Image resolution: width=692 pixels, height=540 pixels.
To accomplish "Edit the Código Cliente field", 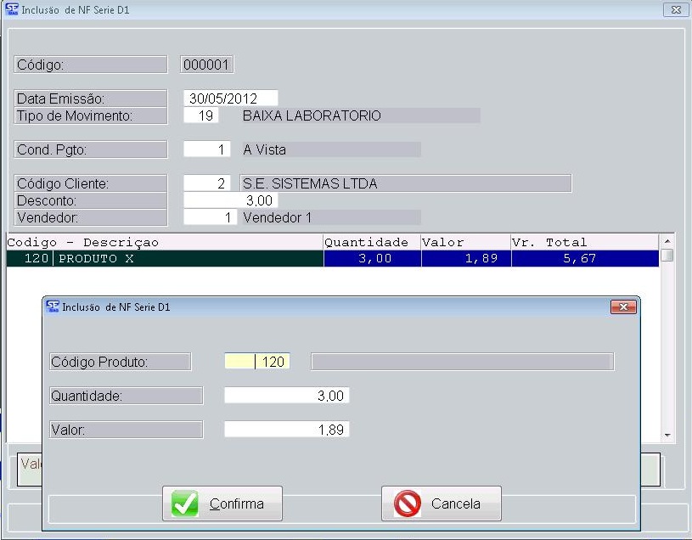I will [x=206, y=183].
